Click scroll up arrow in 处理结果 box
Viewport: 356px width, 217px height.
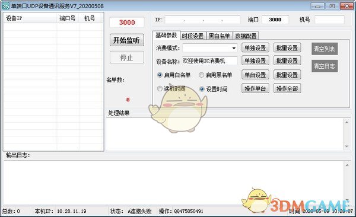click(x=347, y=122)
